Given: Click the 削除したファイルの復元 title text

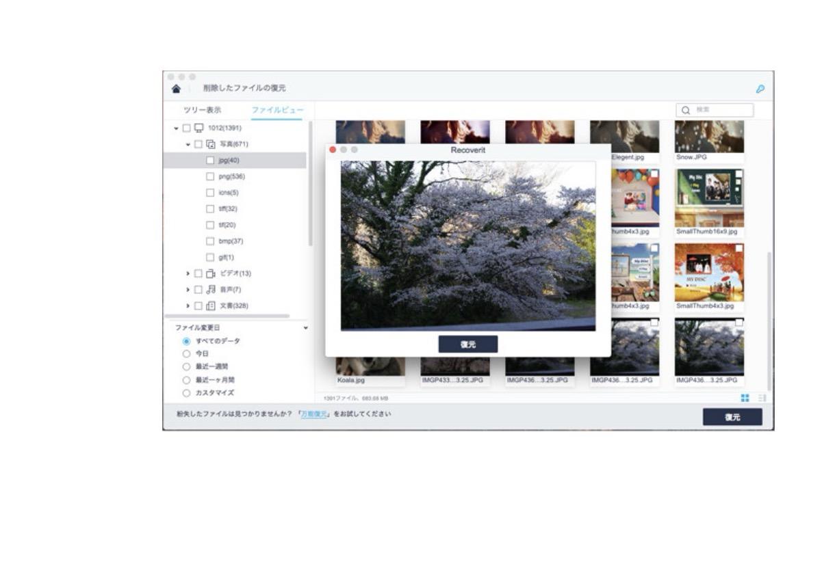Looking at the screenshot, I should pyautogui.click(x=244, y=89).
